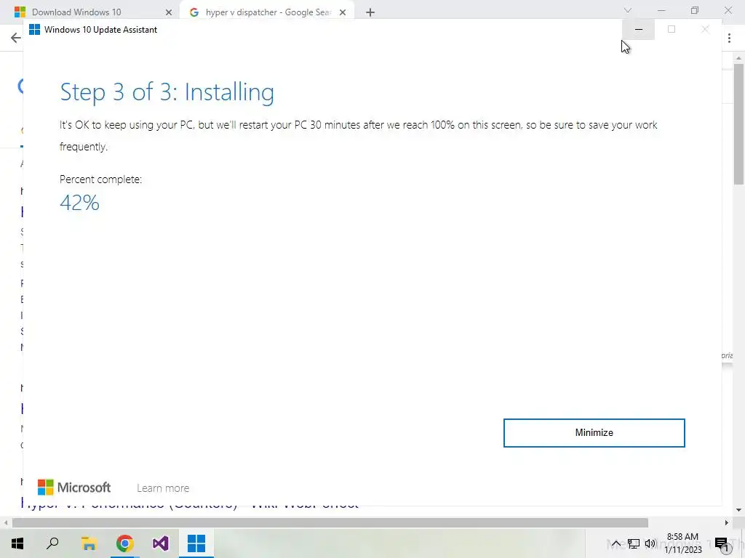745x558 pixels.
Task: Close the hyper v dispatcher tab
Action: [x=343, y=12]
